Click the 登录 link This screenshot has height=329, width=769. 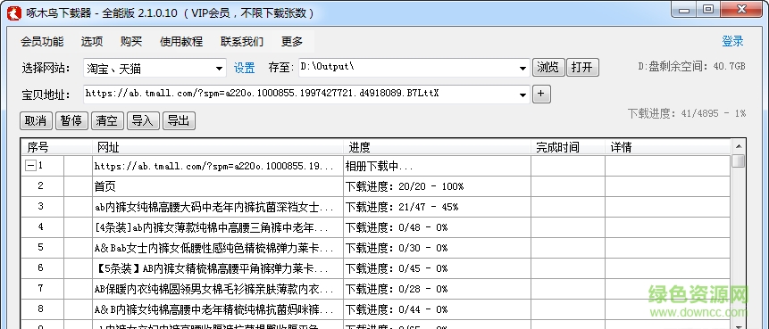[x=732, y=42]
